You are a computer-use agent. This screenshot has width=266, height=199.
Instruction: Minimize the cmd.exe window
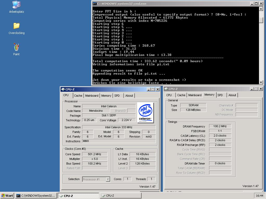pos(252,4)
